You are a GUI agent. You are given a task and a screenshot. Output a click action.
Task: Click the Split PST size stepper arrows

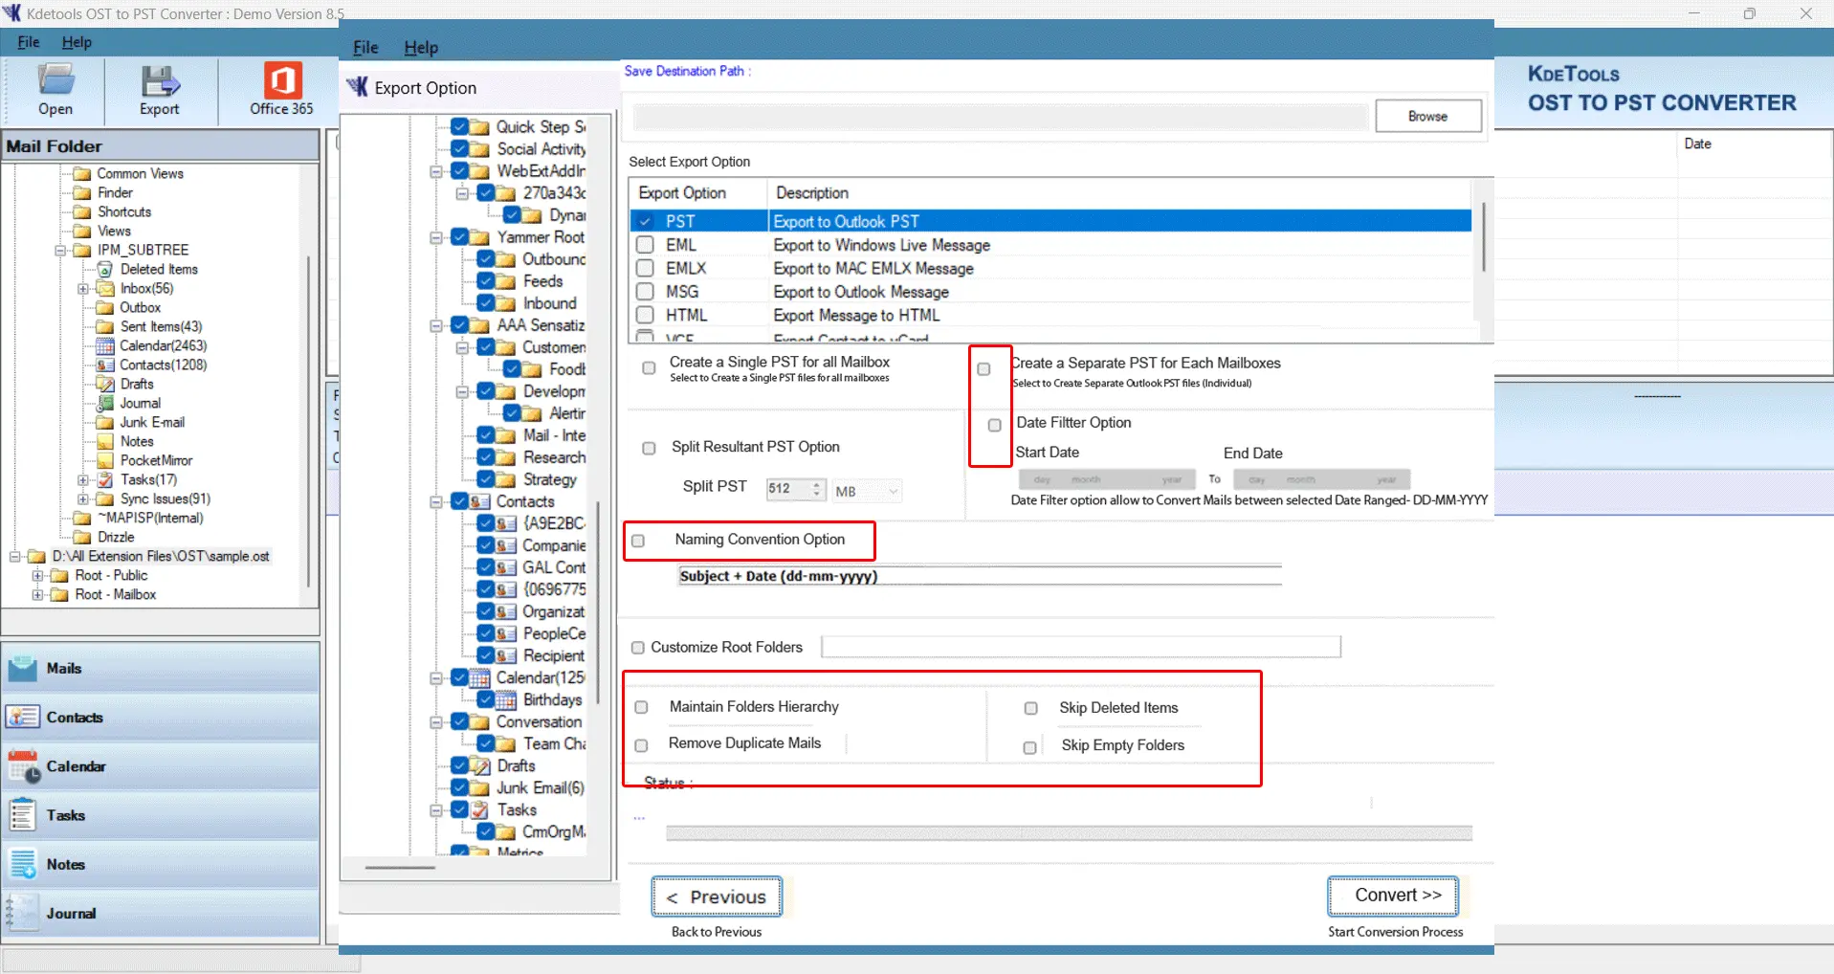point(816,489)
